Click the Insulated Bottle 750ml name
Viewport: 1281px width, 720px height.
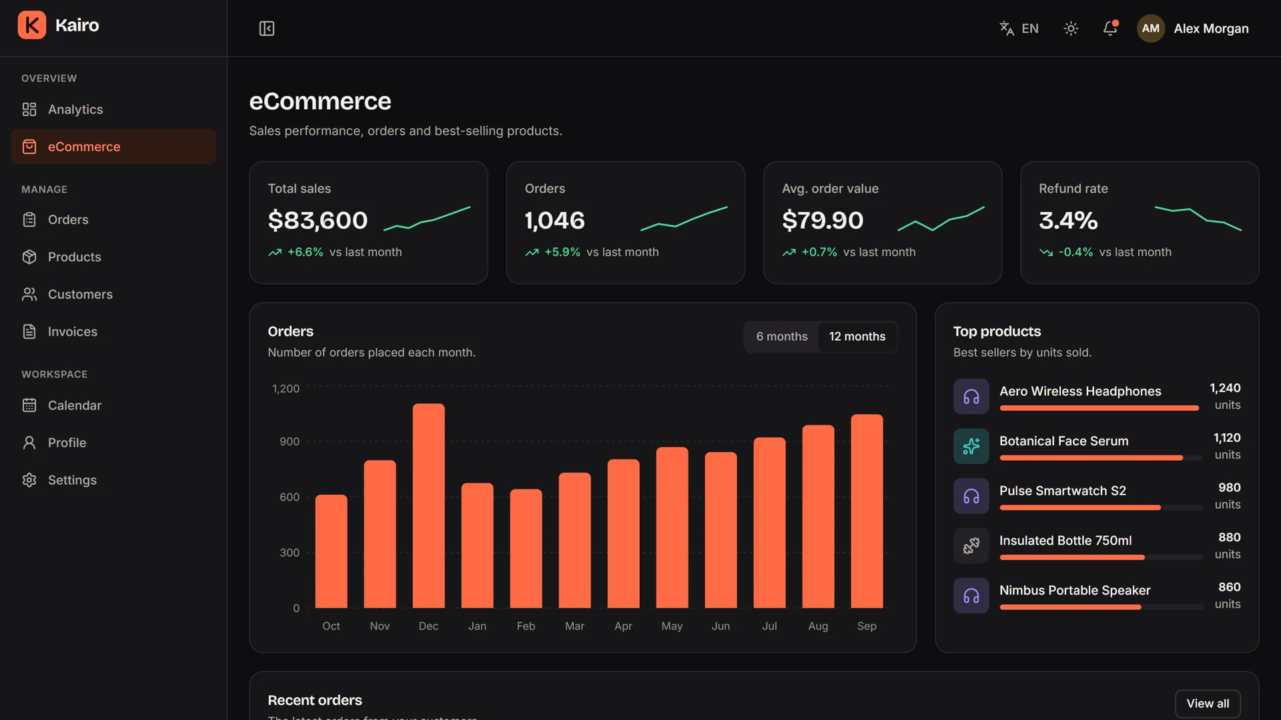tap(1065, 541)
